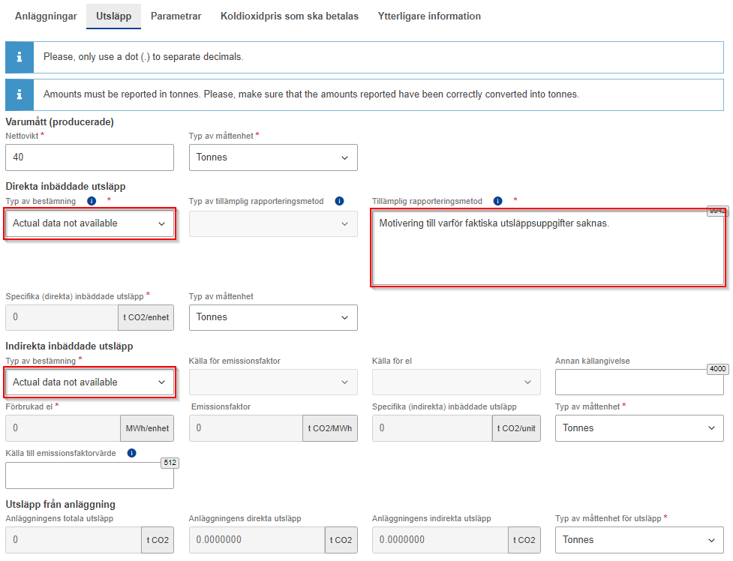Click info icon beside Typ av tillämplig rapporteringsmetod
This screenshot has height=561, width=733.
pyautogui.click(x=339, y=201)
